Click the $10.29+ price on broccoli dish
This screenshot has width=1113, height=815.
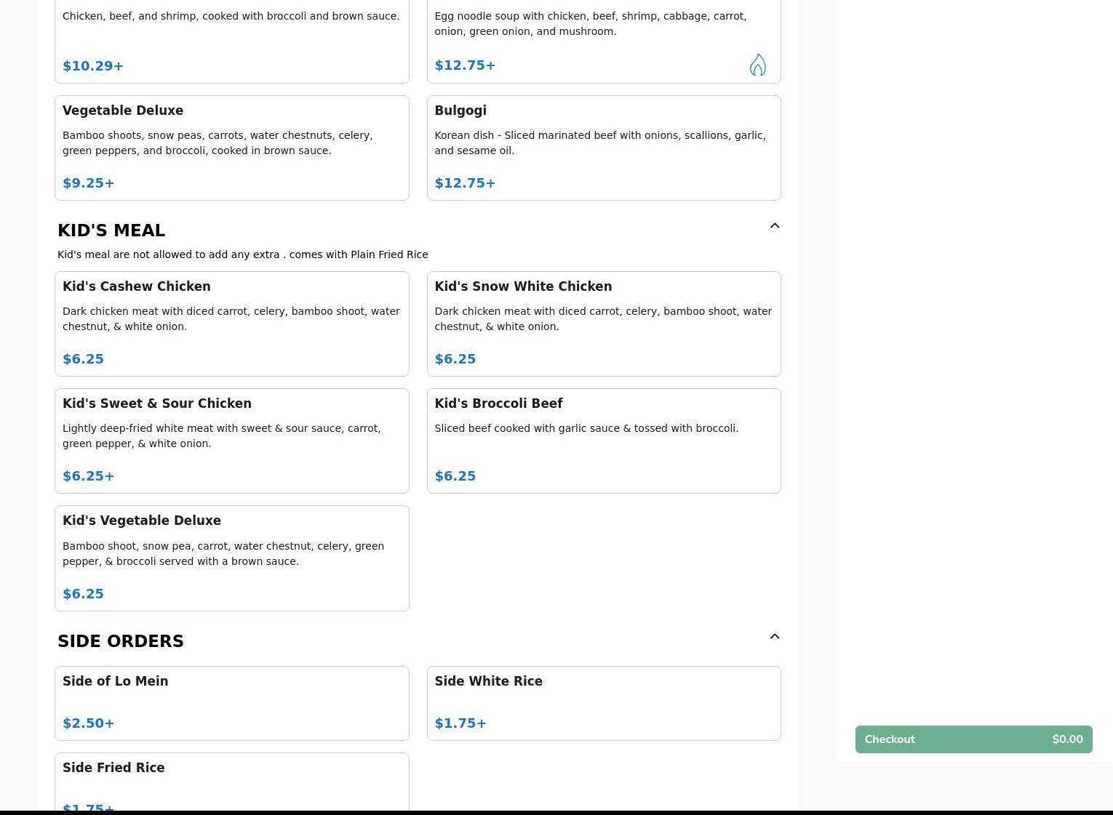pyautogui.click(x=93, y=66)
